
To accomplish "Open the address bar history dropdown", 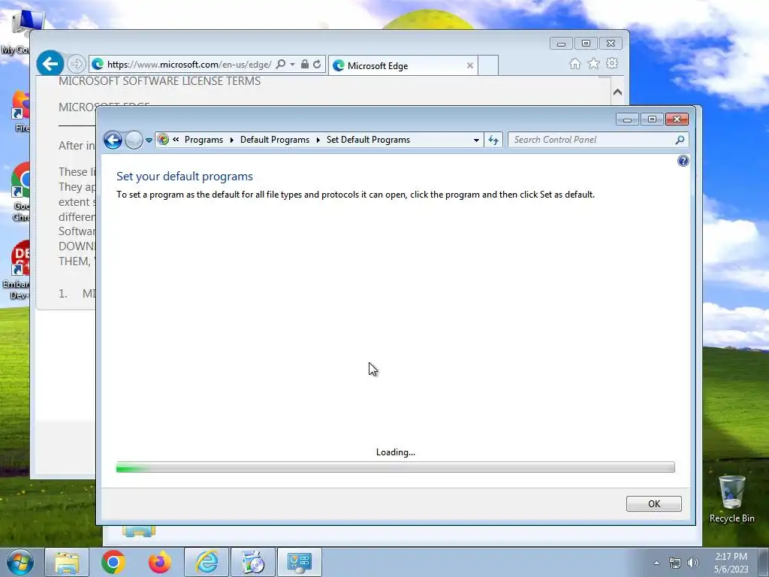I will point(476,140).
